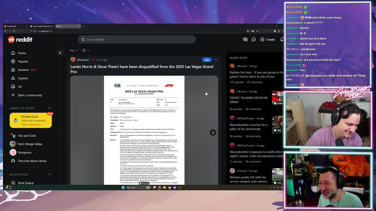
Task: Click the 150% zoom level indicator
Action: pyautogui.click(x=252, y=31)
